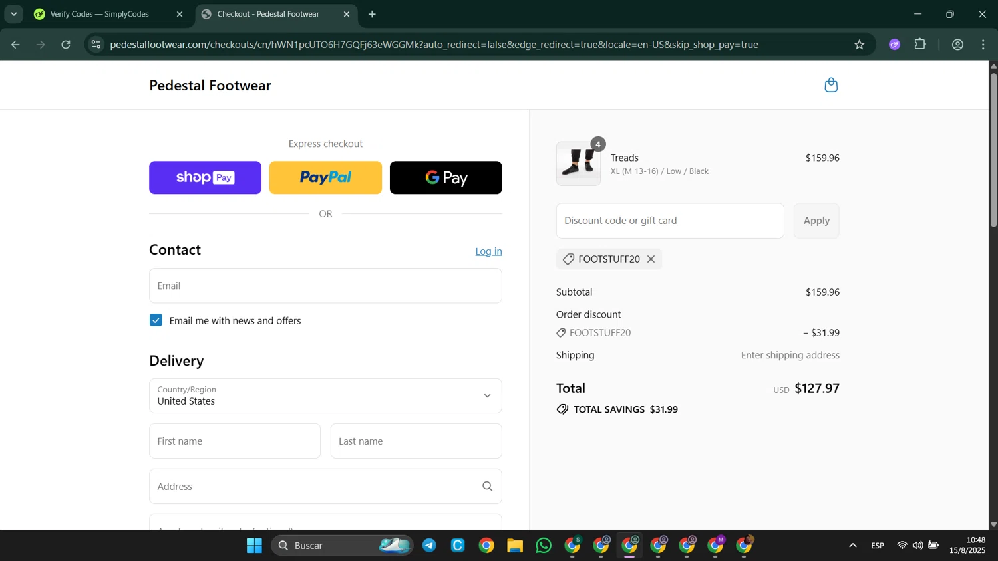Viewport: 998px width, 561px height.
Task: Open the volume control icon
Action: point(918,546)
